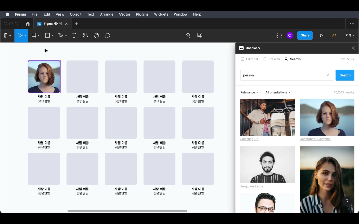Open the Apple menu
Viewport: 359px width, 224px height.
click(x=7, y=14)
